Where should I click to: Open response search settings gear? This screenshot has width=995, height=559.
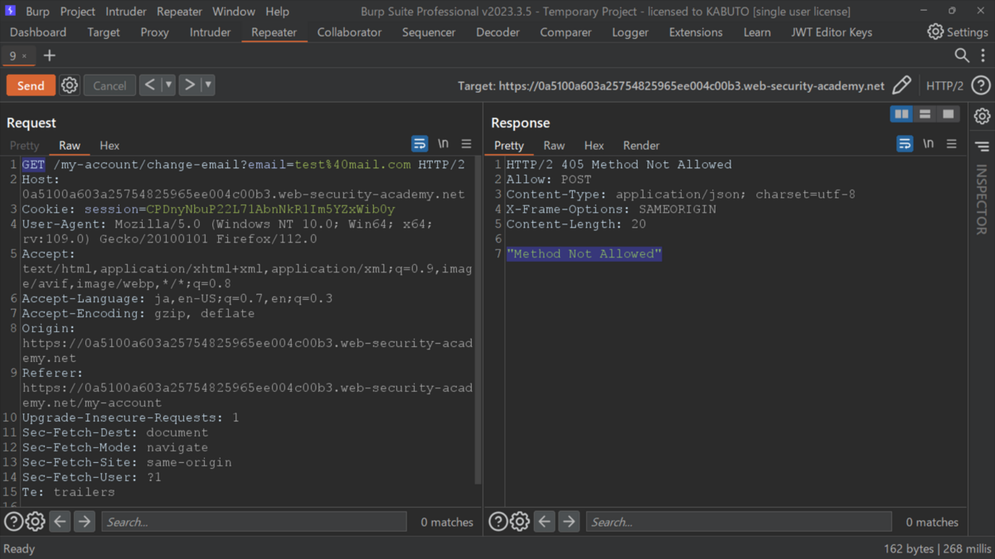tap(519, 522)
